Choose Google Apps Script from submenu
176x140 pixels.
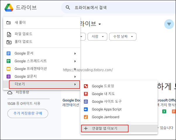pos(119,109)
